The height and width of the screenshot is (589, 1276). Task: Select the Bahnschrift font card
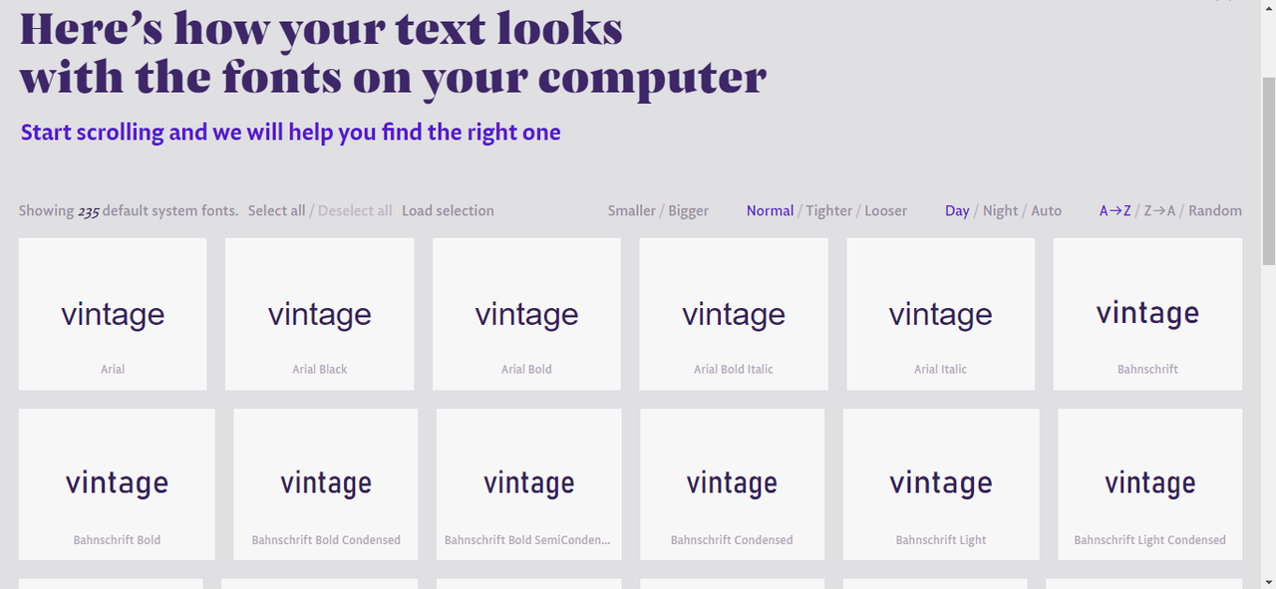tap(1147, 314)
